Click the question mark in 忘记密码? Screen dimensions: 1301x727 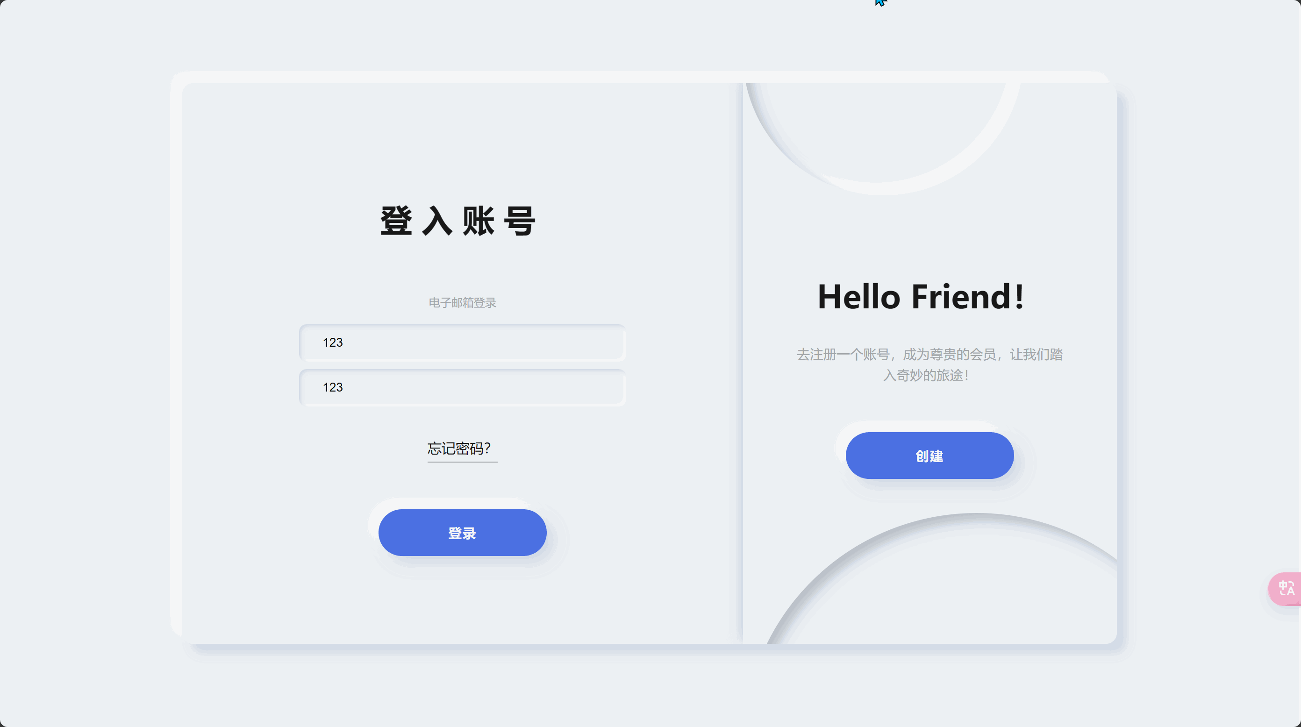click(487, 449)
